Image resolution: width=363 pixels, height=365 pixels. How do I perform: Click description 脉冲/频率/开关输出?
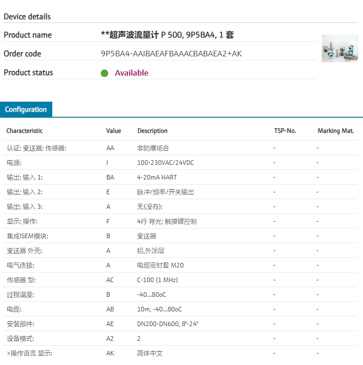point(165,192)
